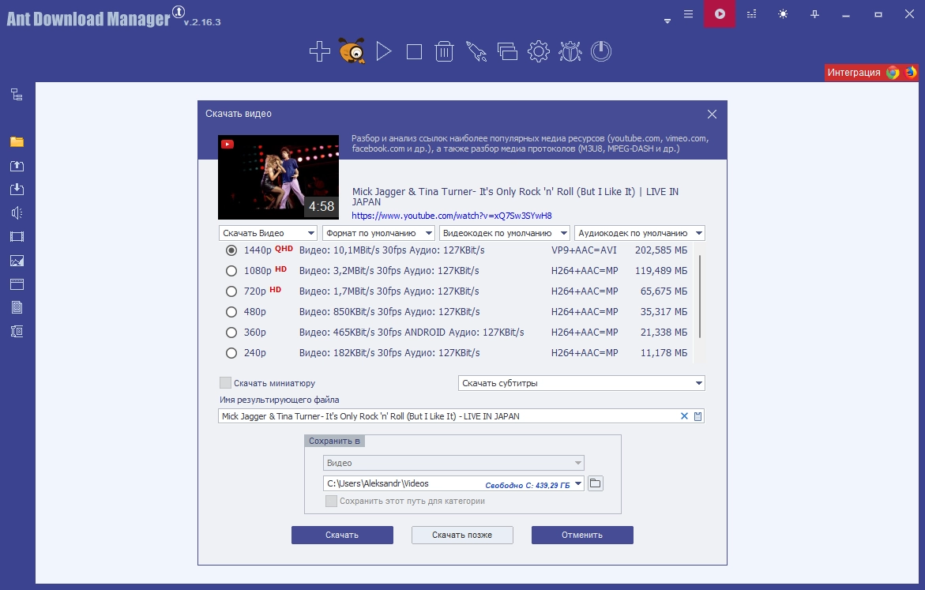Select the 1080p HD quality option
Image resolution: width=925 pixels, height=590 pixels.
point(231,271)
